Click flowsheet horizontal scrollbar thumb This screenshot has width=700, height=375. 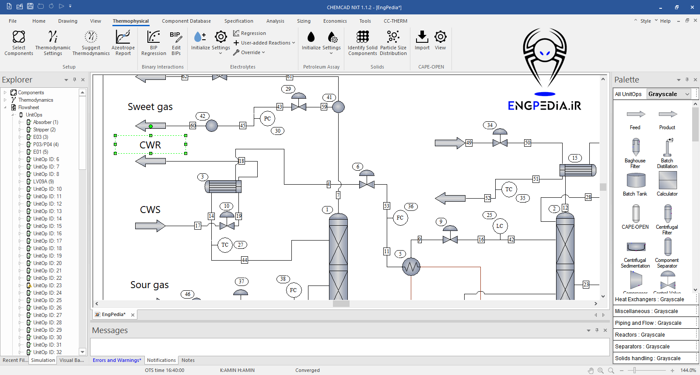(341, 303)
